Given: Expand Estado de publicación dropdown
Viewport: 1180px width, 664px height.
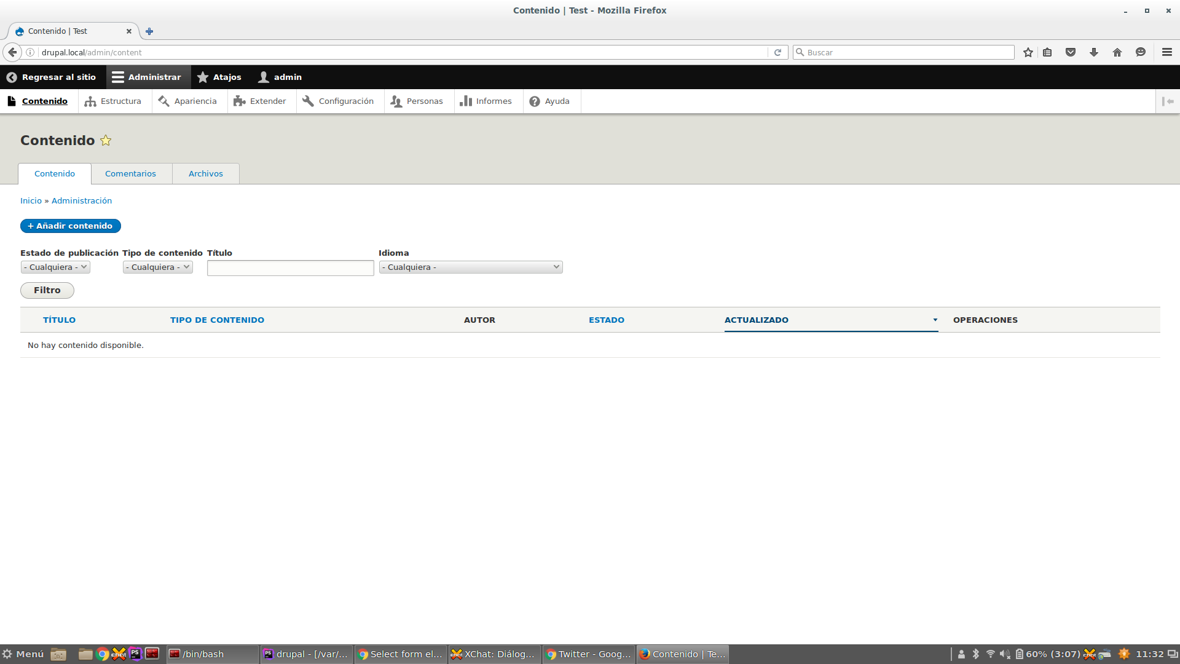Looking at the screenshot, I should point(55,267).
